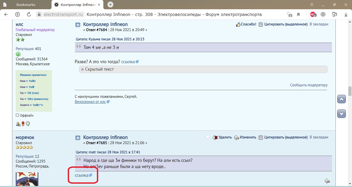The height and width of the screenshot is (187, 352).
Task: Send илс a message via speech bubble icon
Action: [x=28, y=124]
